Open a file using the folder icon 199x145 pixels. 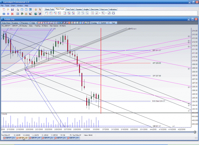[8, 10]
